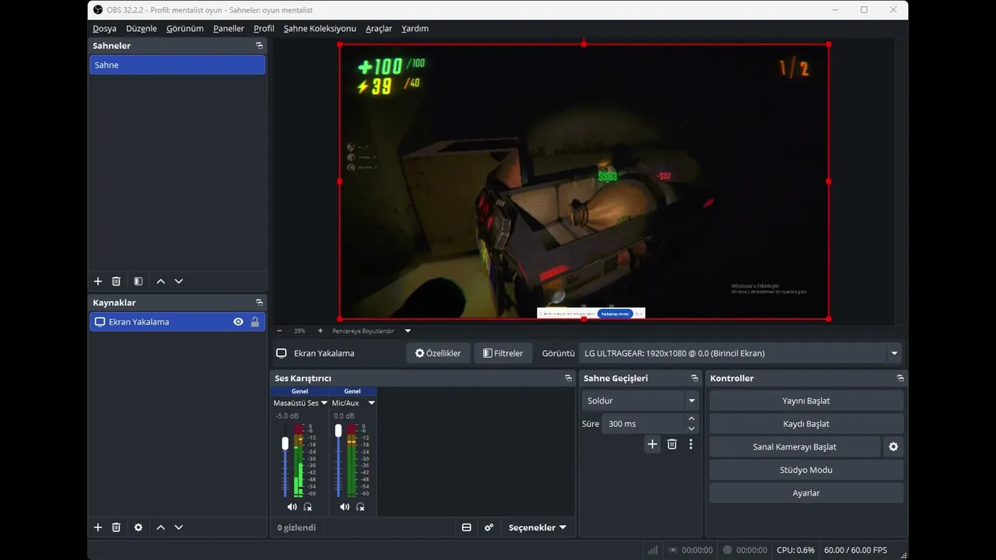Undock the Kontroller panel

[900, 378]
